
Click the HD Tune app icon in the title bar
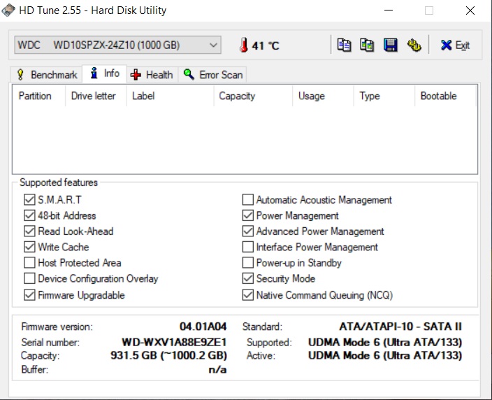point(8,10)
